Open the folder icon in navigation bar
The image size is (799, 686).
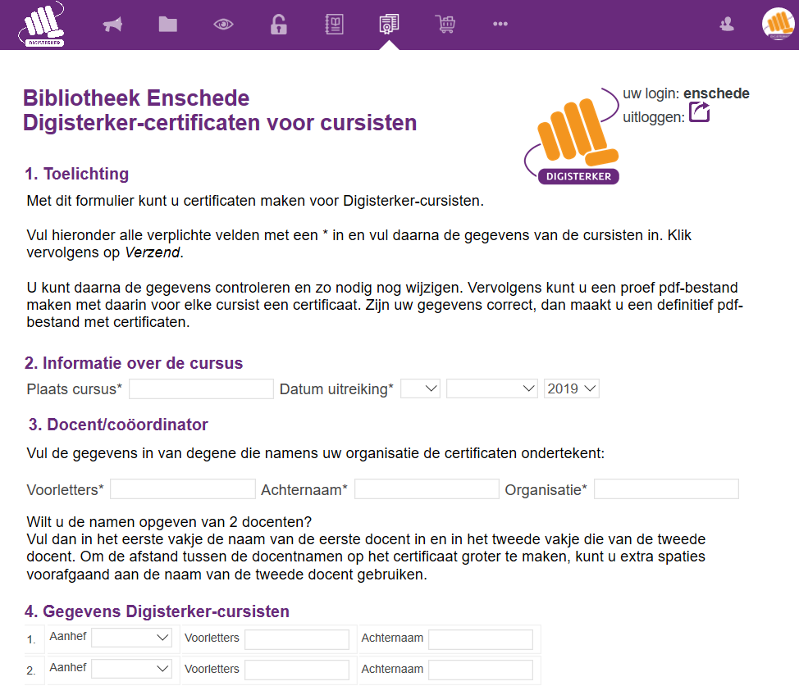pyautogui.click(x=167, y=24)
